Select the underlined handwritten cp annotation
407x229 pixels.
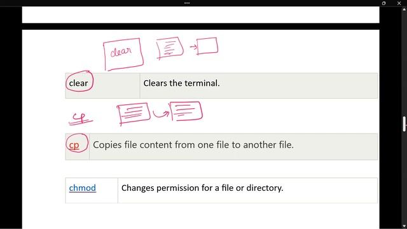point(81,119)
